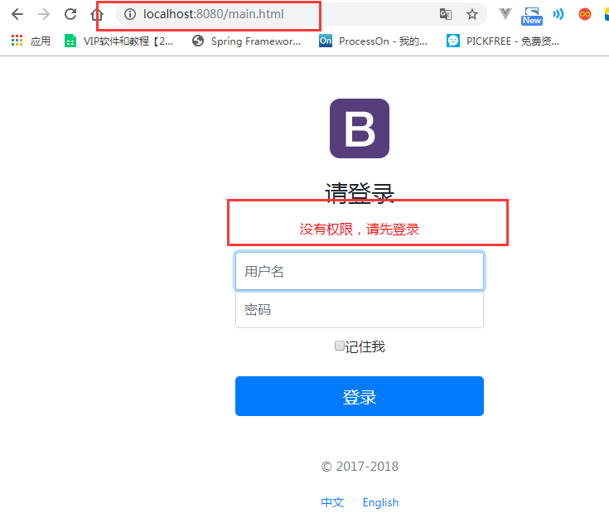The height and width of the screenshot is (513, 609).
Task: Click the blue 登录 login button
Action: click(x=360, y=396)
